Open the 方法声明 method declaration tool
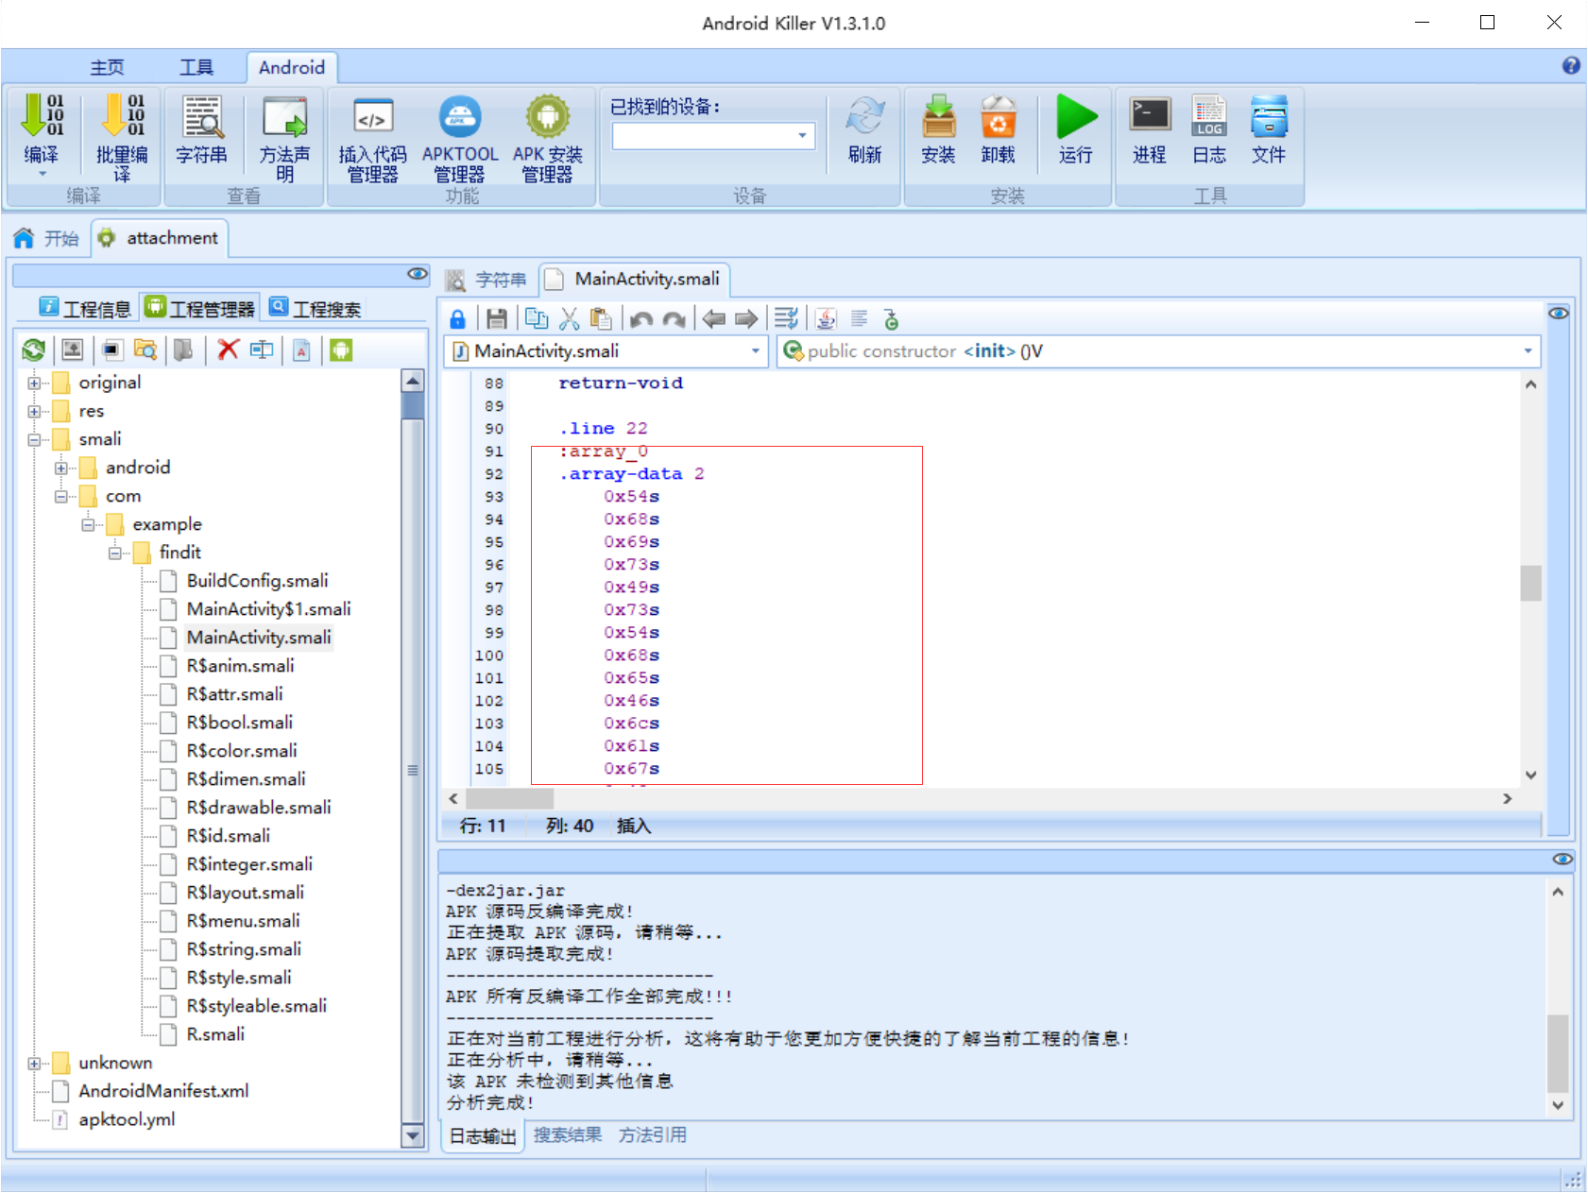 pos(284,137)
